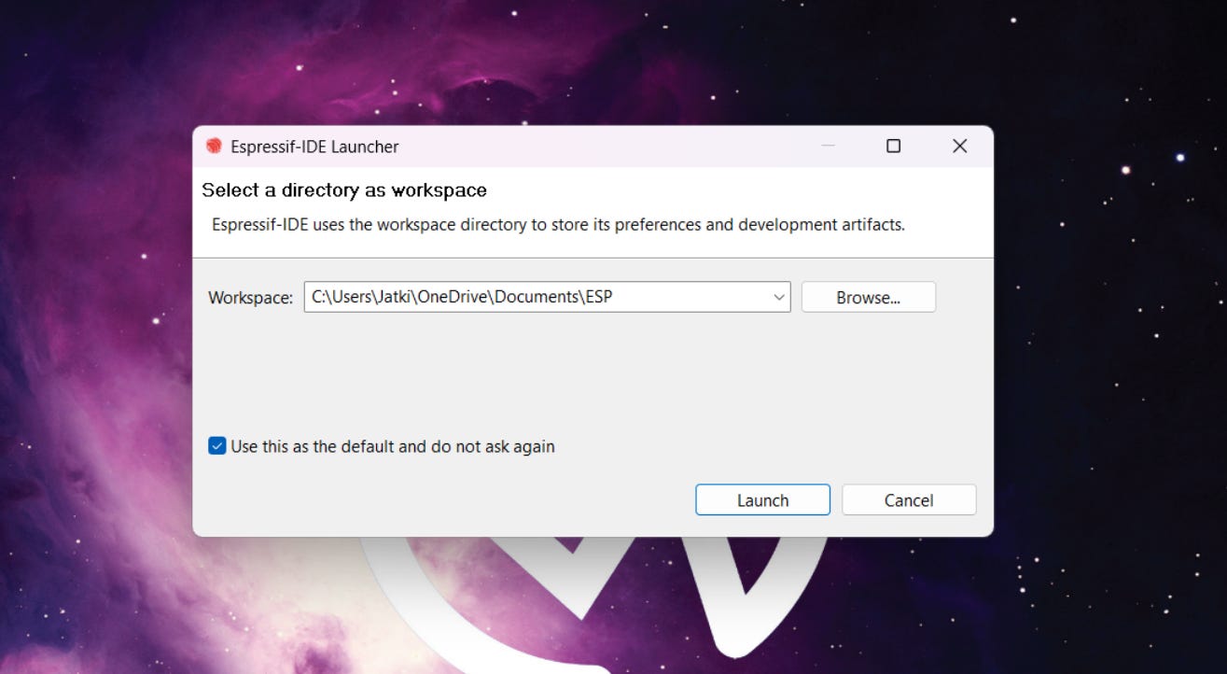Click the Espressif-IDE logo in title bar
The width and height of the screenshot is (1227, 674).
point(214,147)
